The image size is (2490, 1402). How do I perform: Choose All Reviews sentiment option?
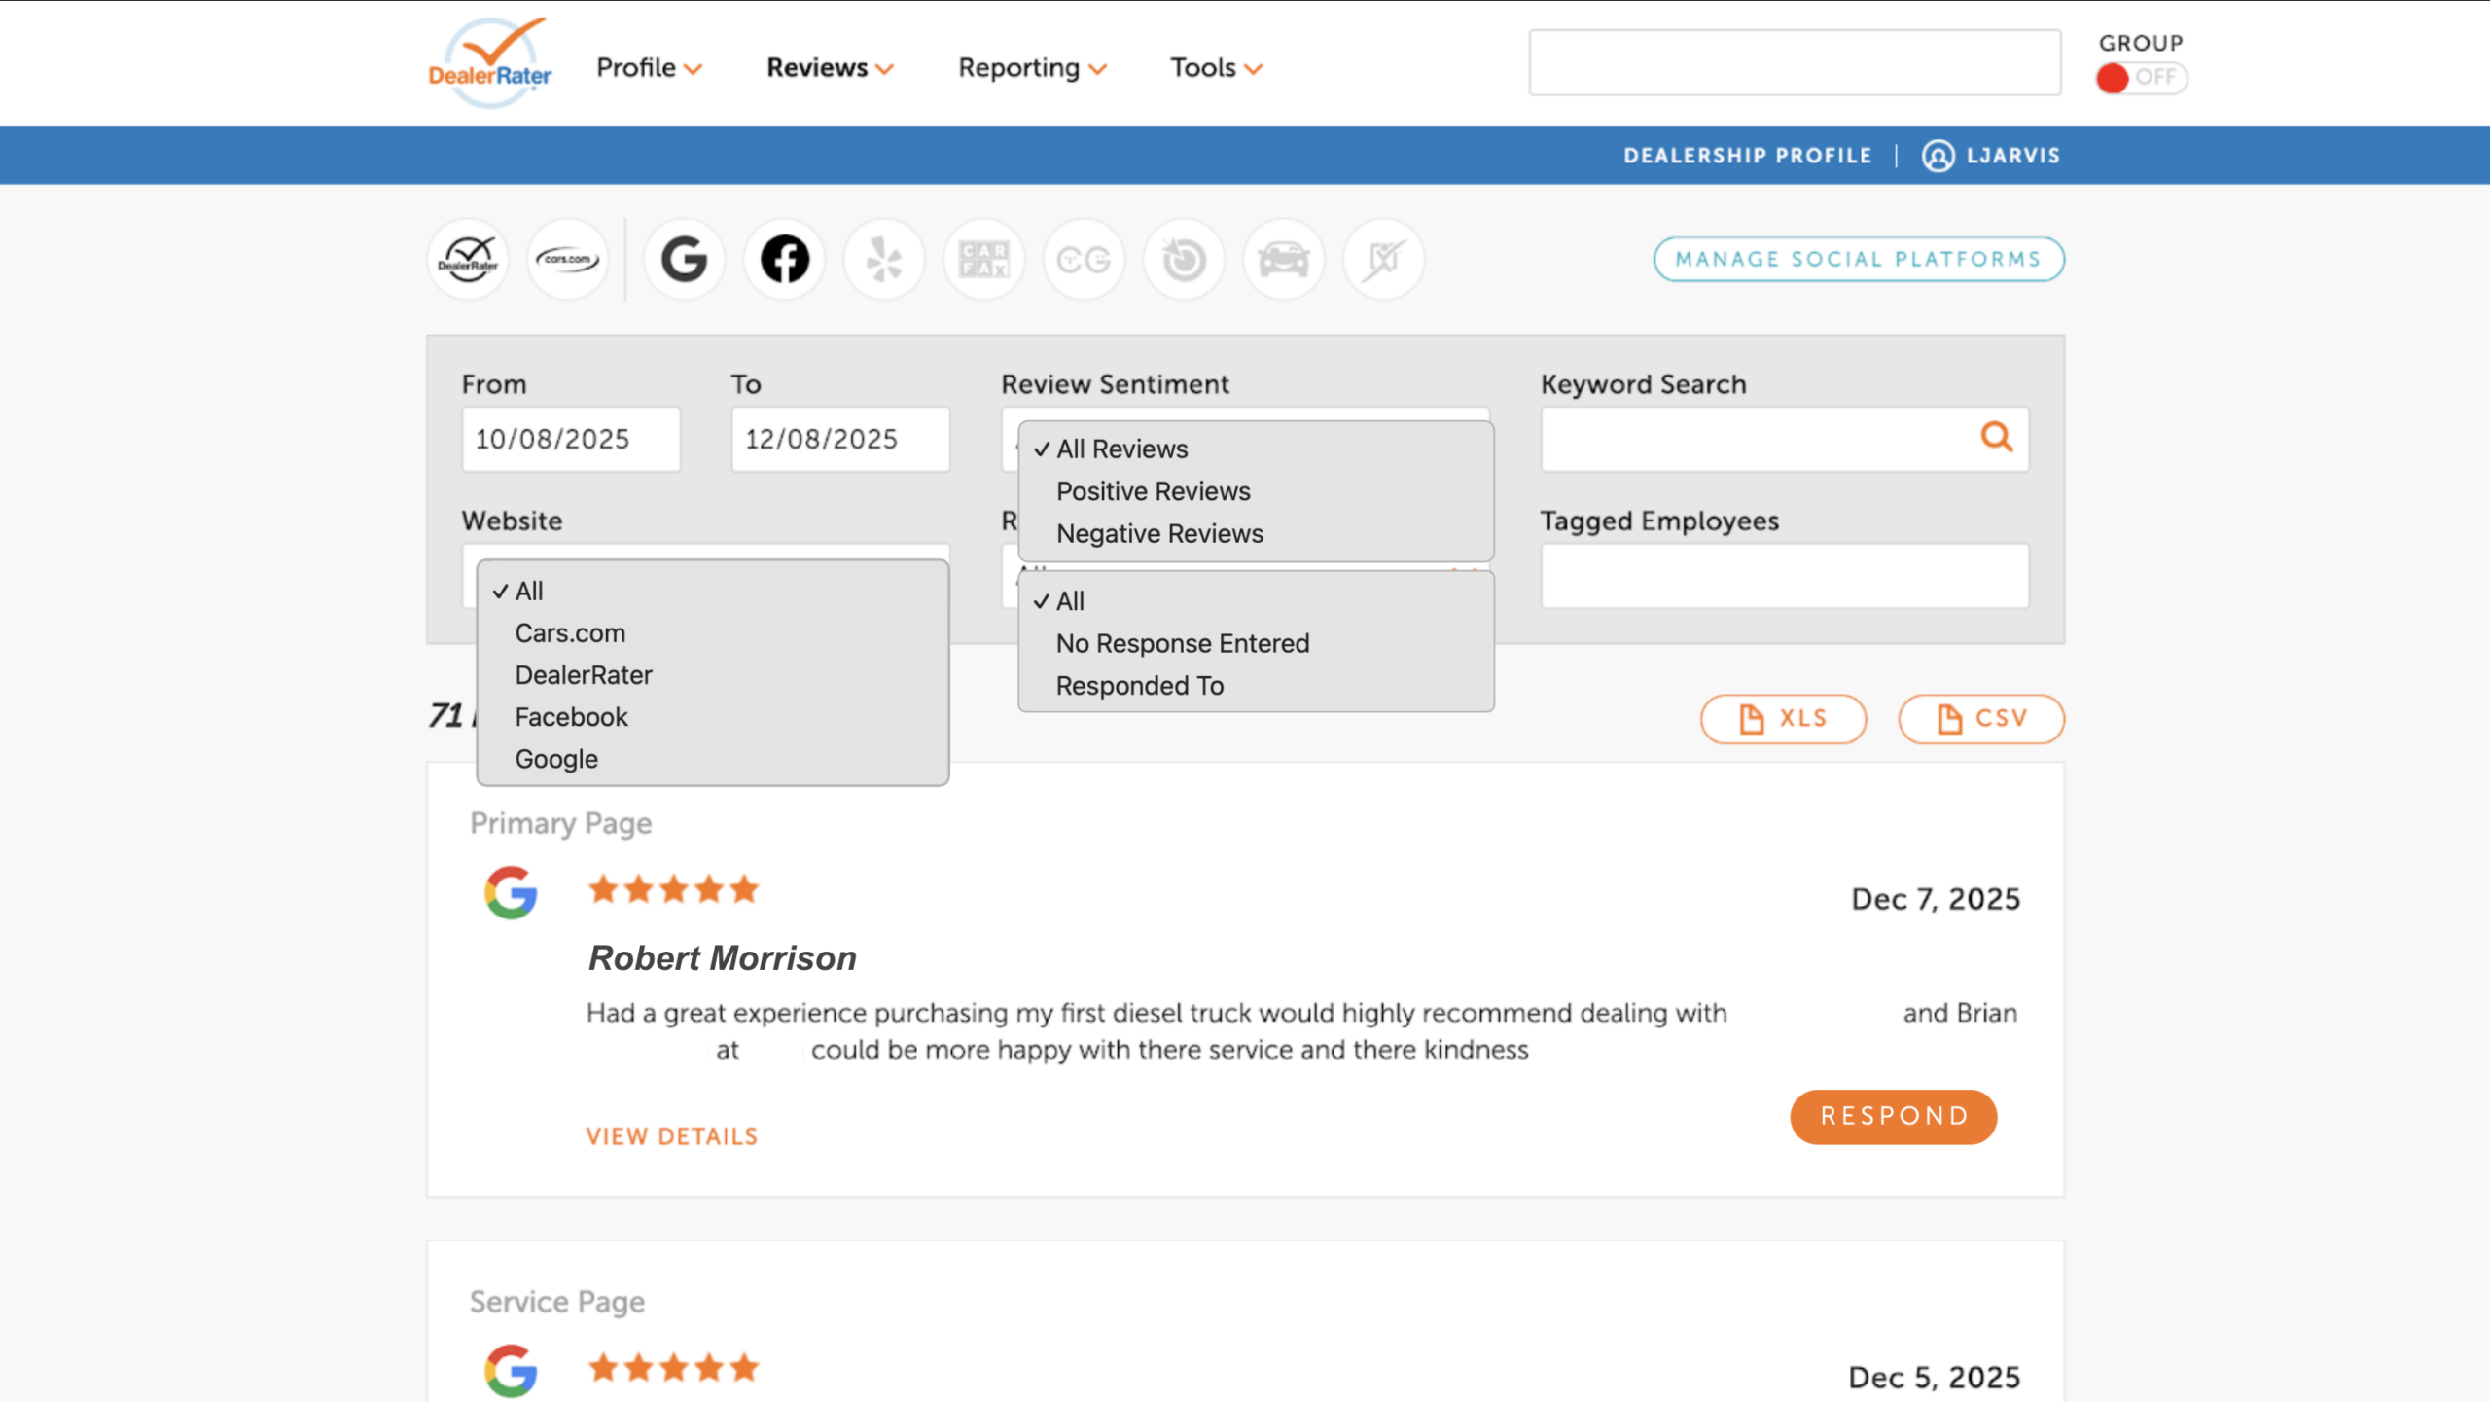coord(1256,449)
